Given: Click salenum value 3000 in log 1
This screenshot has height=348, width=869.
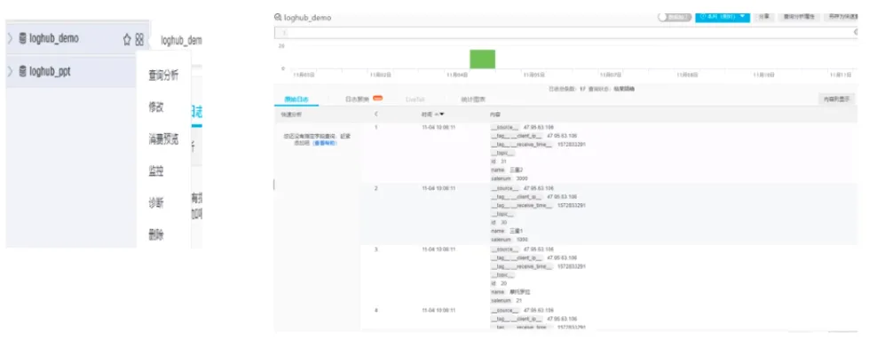Looking at the screenshot, I should point(522,178).
